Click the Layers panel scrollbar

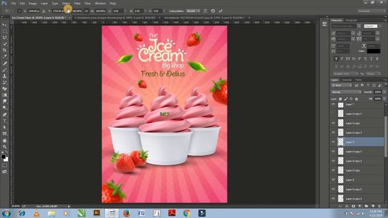coord(386,136)
